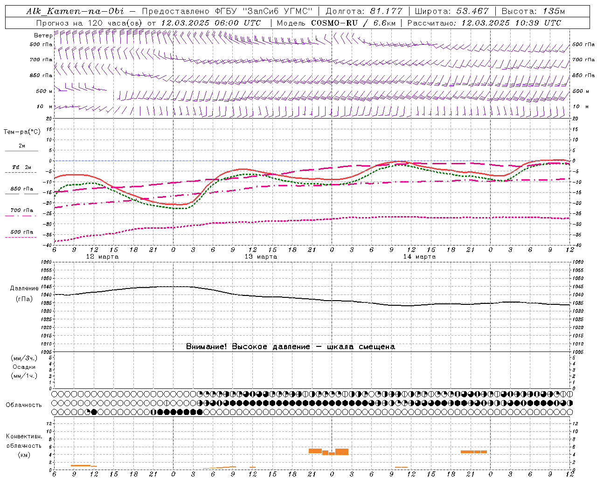Click the Конвективн. облачность chart label

click(24, 441)
